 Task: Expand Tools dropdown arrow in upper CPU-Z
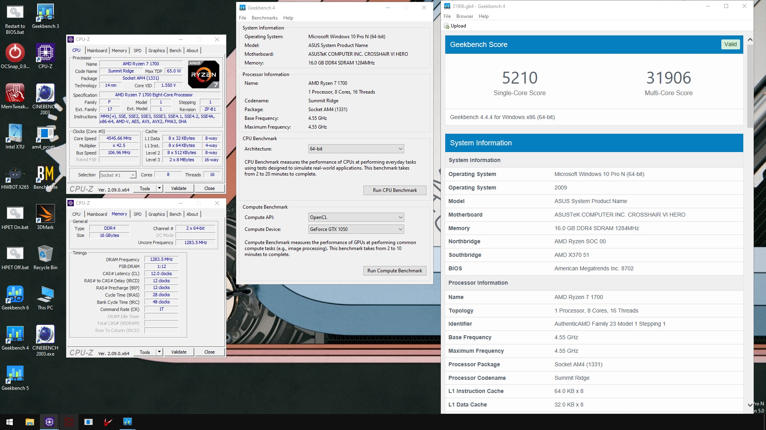[159, 188]
